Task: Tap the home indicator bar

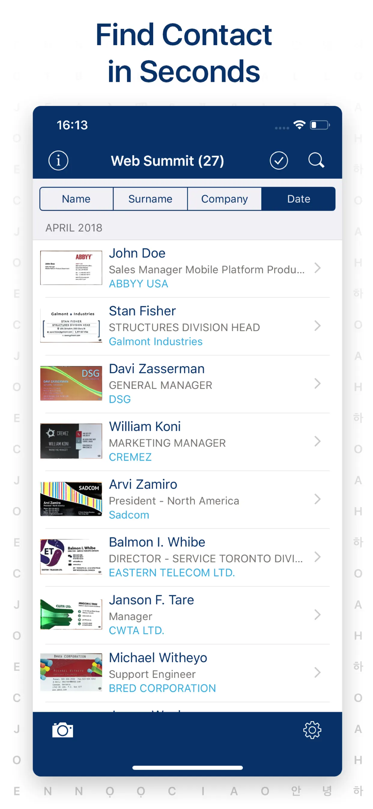Action: pyautogui.click(x=187, y=767)
